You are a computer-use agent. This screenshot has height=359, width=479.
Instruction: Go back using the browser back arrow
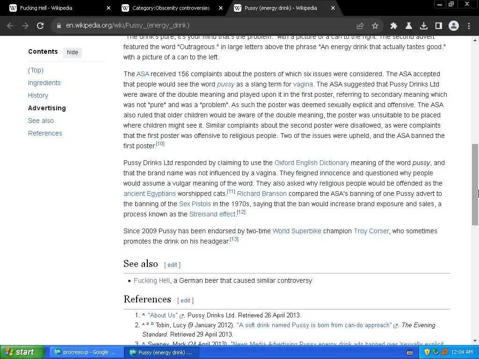(x=10, y=26)
